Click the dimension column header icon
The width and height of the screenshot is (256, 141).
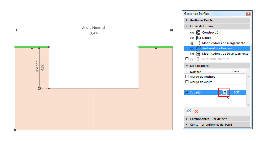[237, 72]
